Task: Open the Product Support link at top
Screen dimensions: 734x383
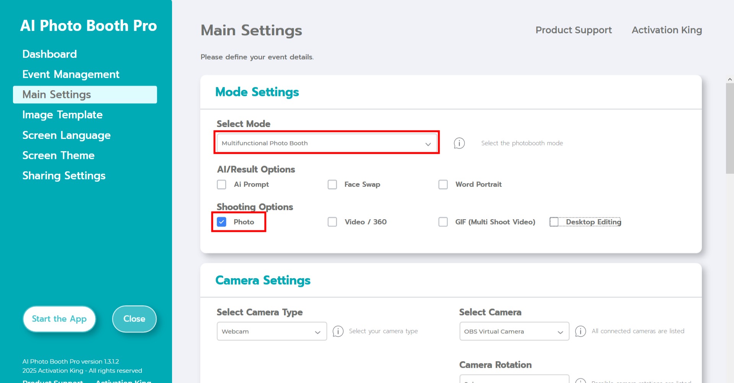Action: pyautogui.click(x=573, y=30)
